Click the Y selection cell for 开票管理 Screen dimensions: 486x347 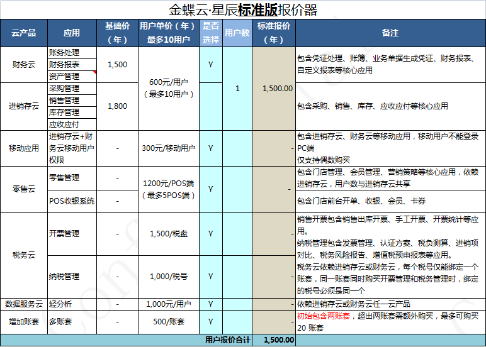pyautogui.click(x=211, y=234)
